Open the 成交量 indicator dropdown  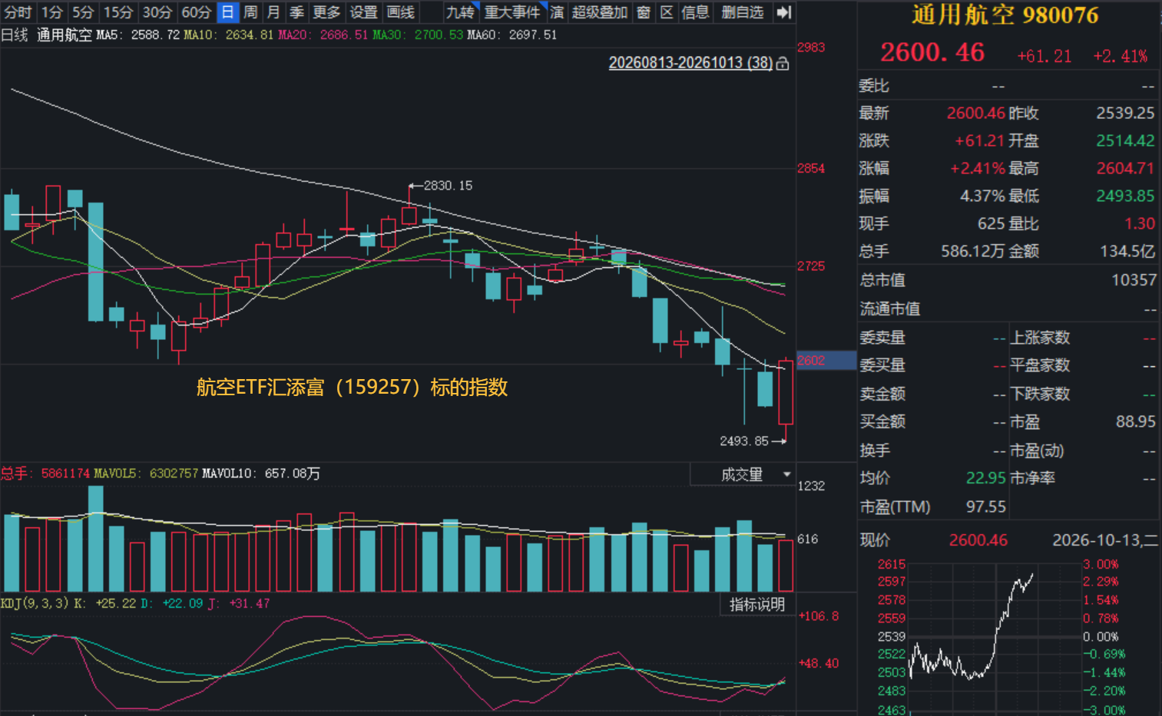click(742, 475)
